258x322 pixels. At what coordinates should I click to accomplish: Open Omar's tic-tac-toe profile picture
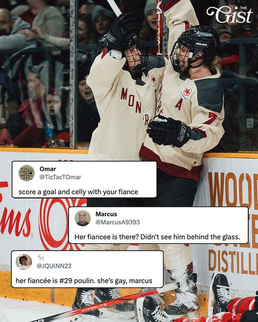tap(27, 173)
